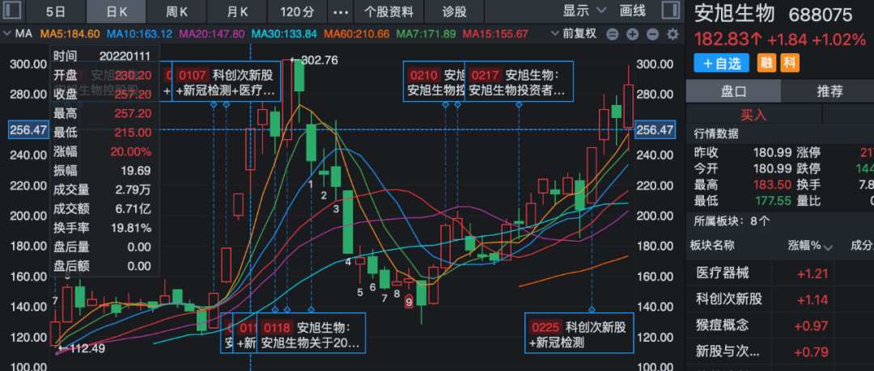Sort sectors by 涨幅% column arrow
This screenshot has height=371, width=874.
pyautogui.click(x=828, y=247)
